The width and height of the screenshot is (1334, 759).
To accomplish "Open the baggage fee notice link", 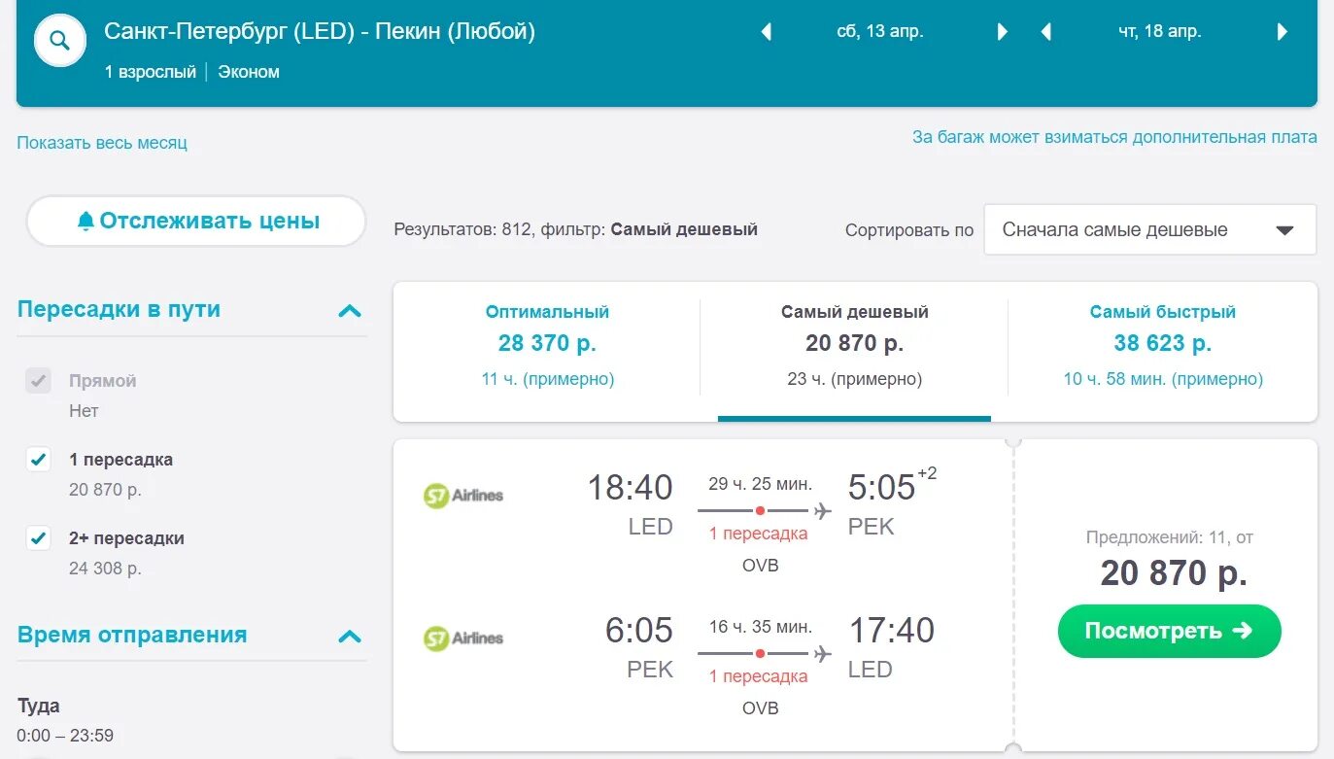I will point(1114,137).
